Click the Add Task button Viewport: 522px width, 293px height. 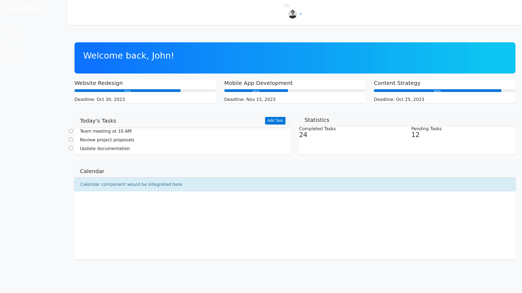click(x=275, y=120)
